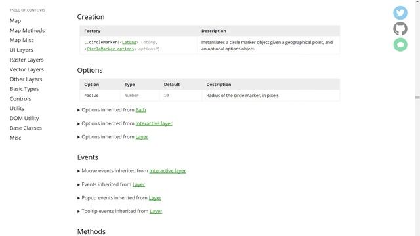This screenshot has height=236, width=420.
Task: Open Other Layers in sidebar
Action: (26, 79)
